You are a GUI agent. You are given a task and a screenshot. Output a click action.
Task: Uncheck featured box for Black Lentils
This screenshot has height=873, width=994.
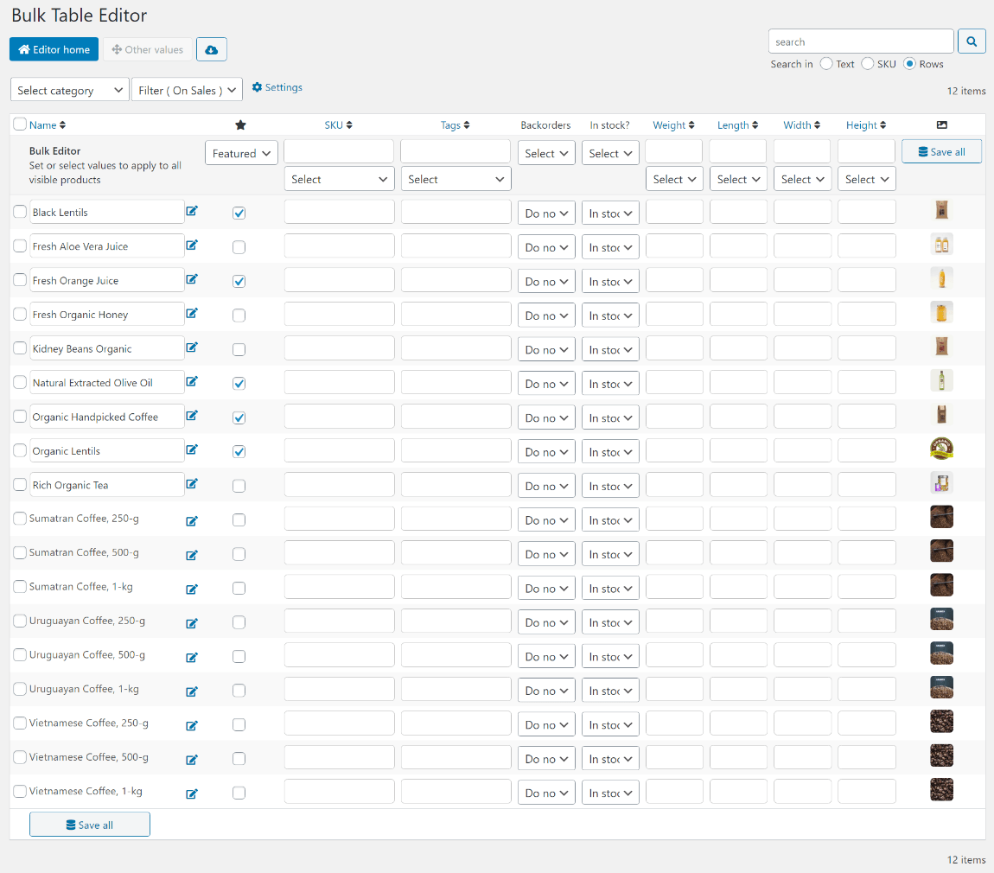tap(239, 213)
